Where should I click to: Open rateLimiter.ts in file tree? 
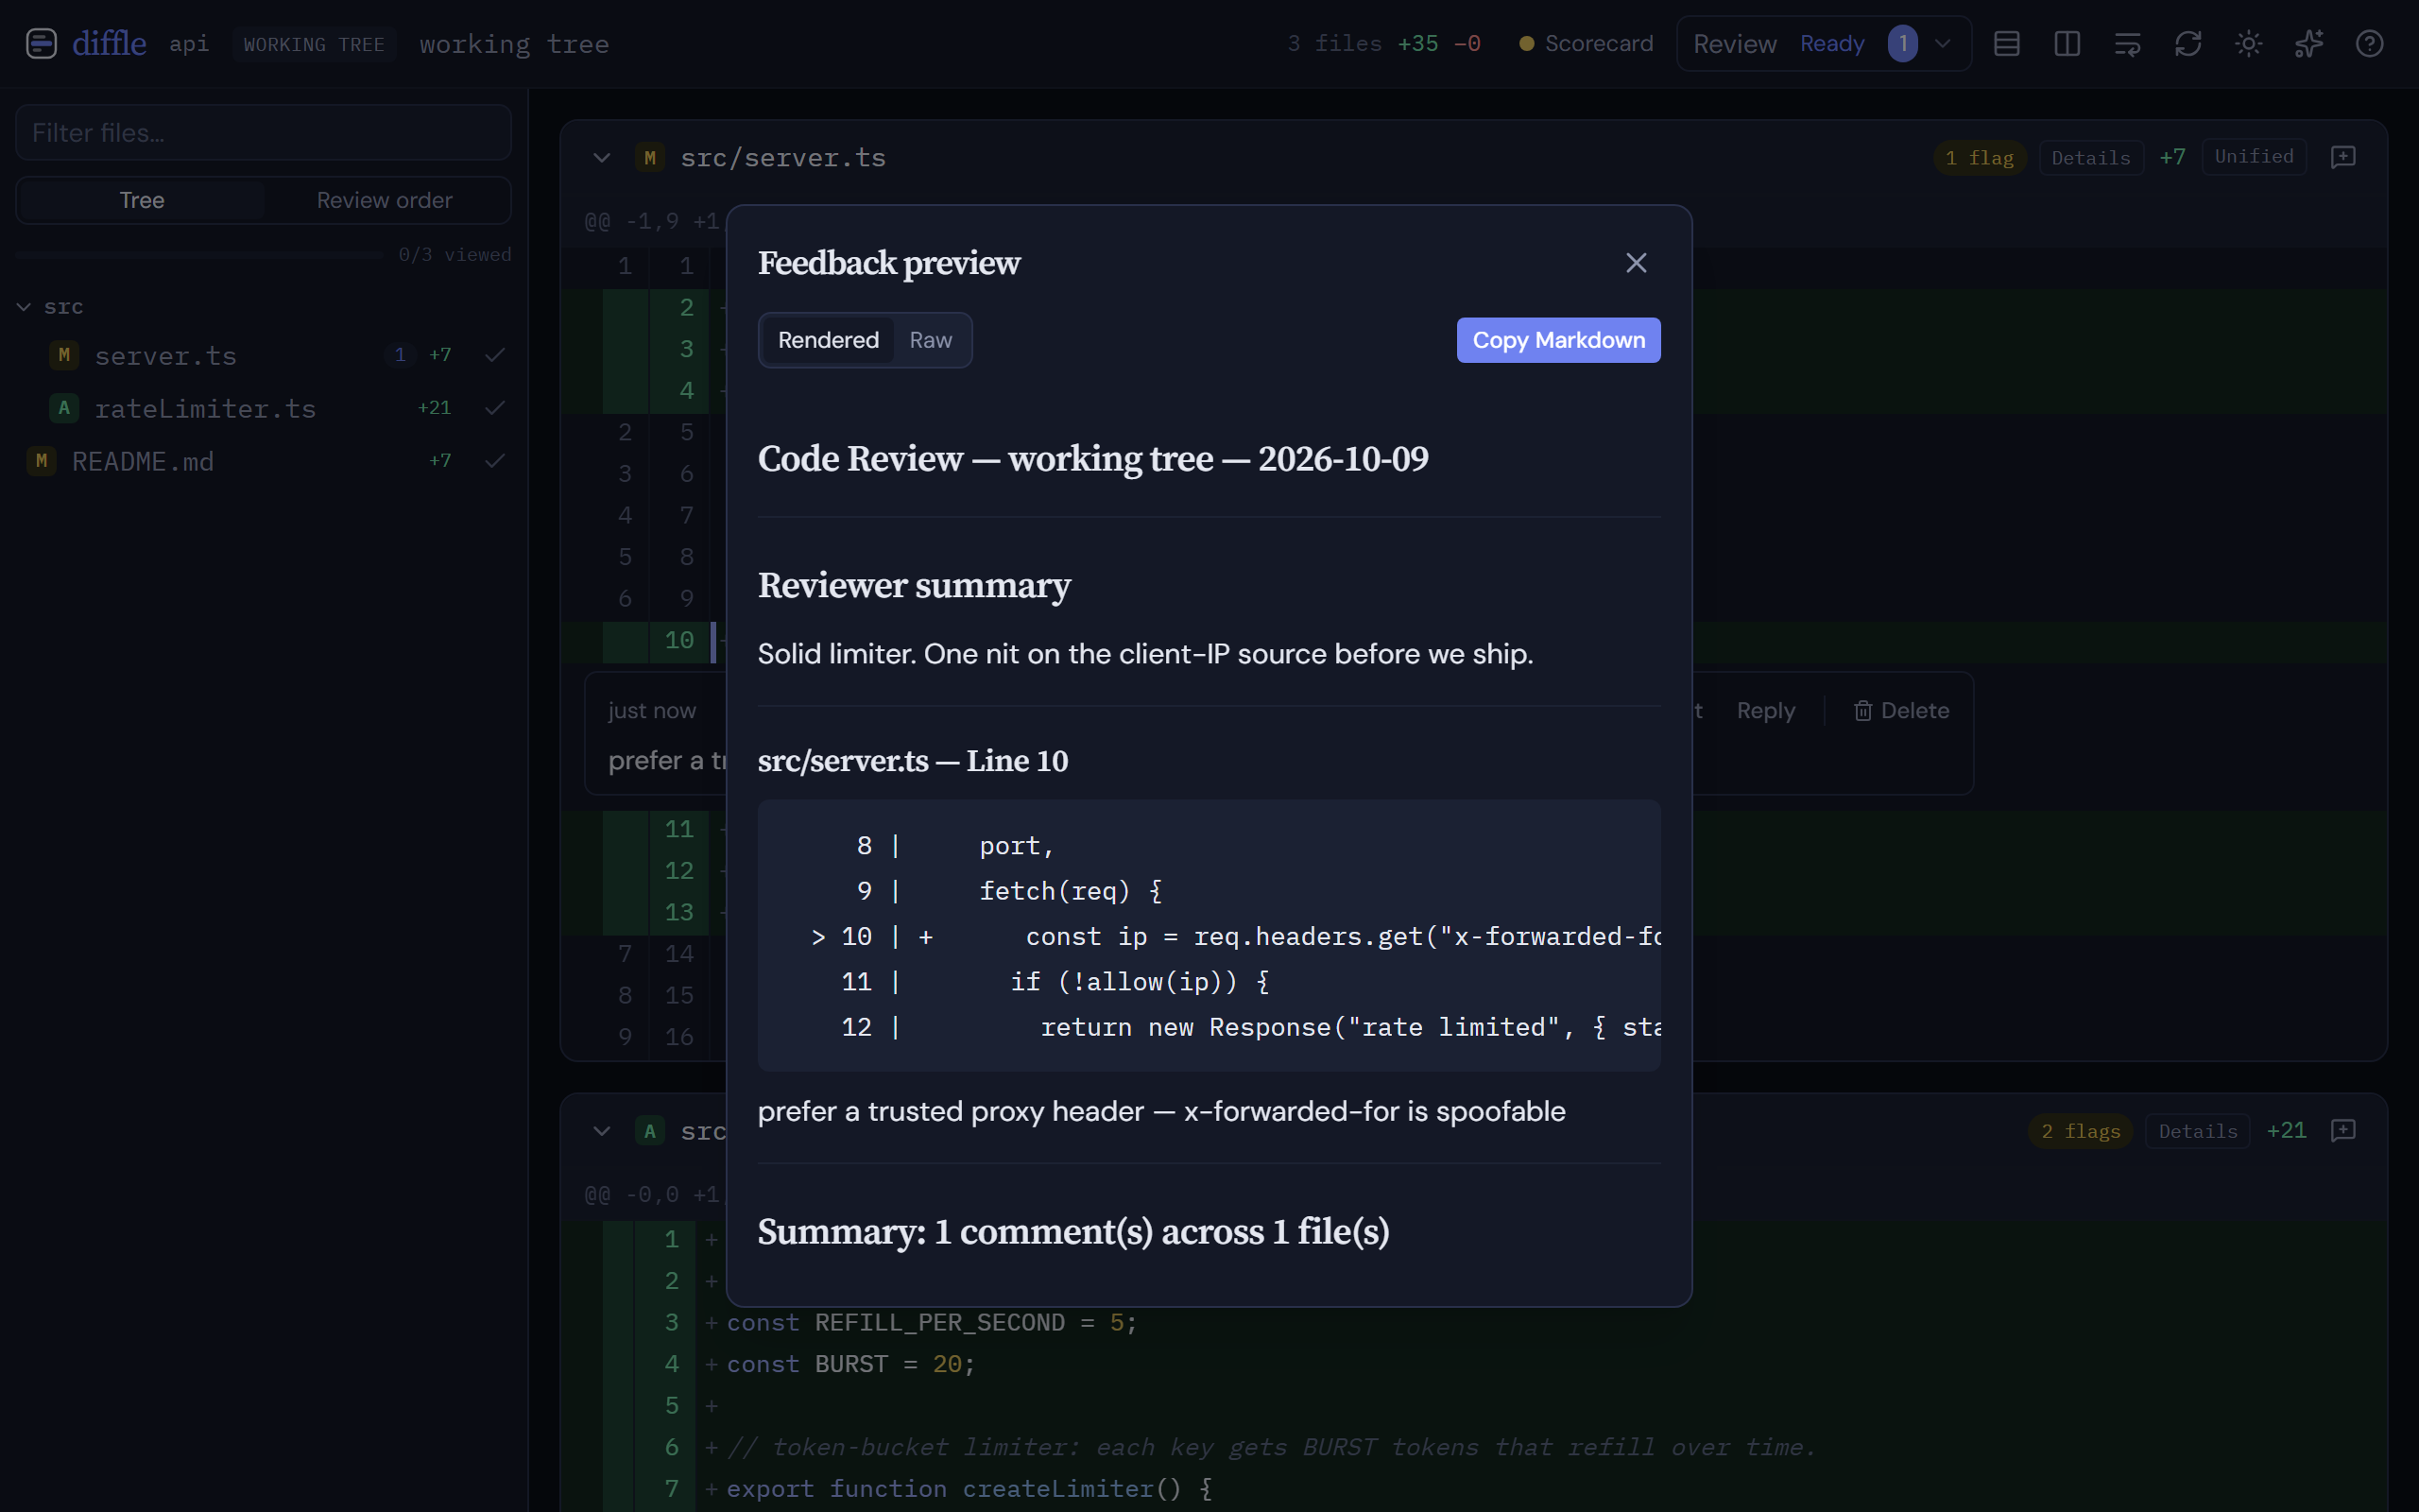pos(205,408)
